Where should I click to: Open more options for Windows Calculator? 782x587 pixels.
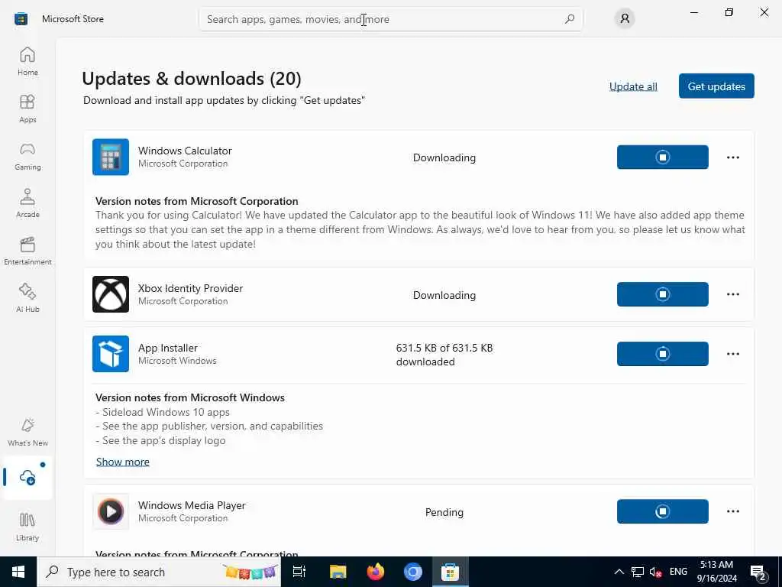point(732,157)
